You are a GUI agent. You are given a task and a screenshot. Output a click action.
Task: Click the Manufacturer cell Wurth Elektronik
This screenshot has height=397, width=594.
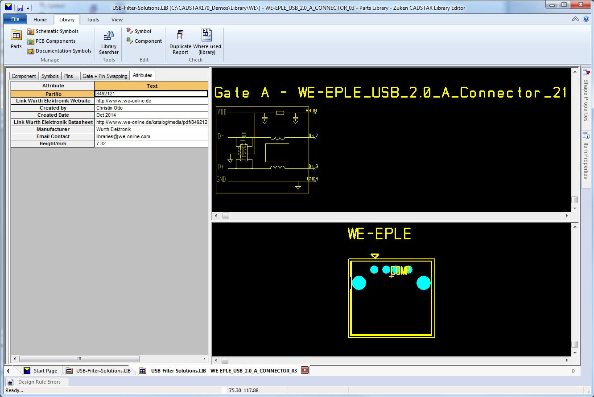pos(151,129)
